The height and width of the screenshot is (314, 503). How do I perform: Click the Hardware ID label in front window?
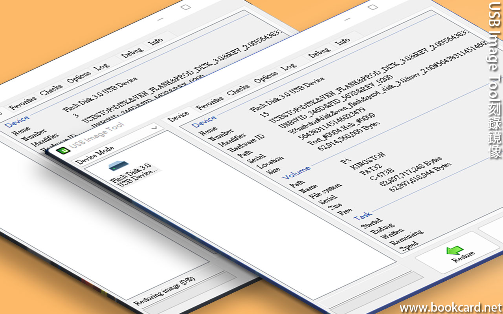click(x=246, y=143)
